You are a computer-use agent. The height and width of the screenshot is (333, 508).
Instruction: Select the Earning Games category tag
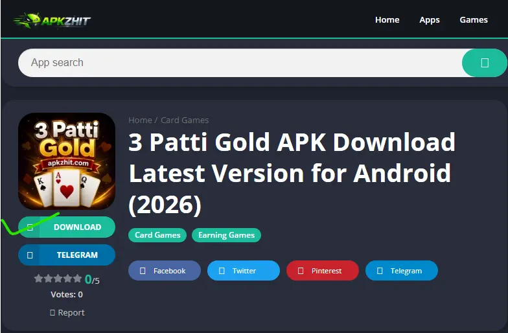click(x=227, y=235)
